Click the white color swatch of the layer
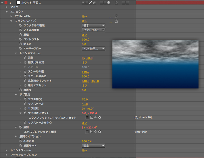Screen dimensions: 204x158 tap(18, 2)
